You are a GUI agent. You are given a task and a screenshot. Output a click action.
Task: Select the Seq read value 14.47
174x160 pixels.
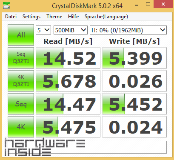[68, 104]
